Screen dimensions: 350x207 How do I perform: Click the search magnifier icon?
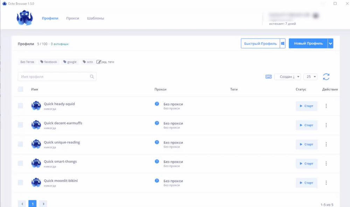coord(92,76)
